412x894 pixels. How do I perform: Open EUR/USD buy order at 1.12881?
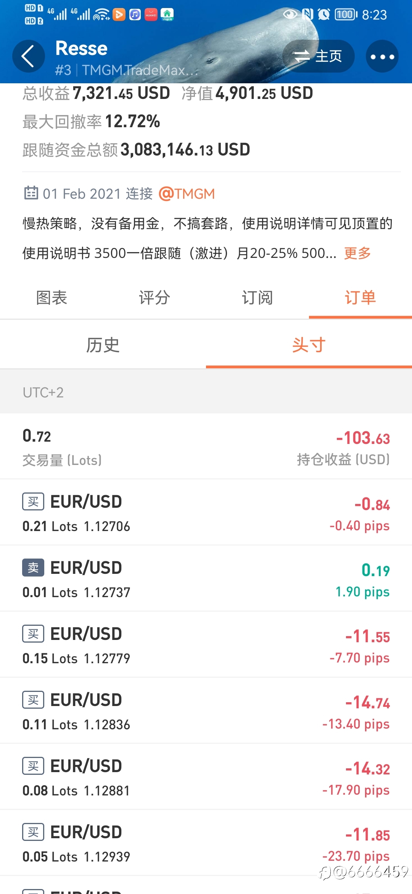[206, 777]
